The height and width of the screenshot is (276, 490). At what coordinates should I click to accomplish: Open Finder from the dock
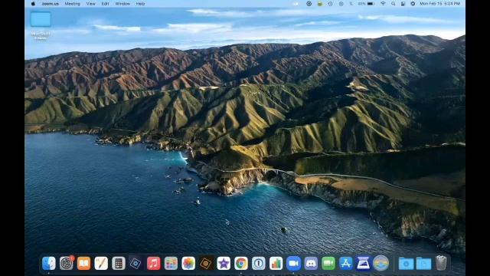49,263
